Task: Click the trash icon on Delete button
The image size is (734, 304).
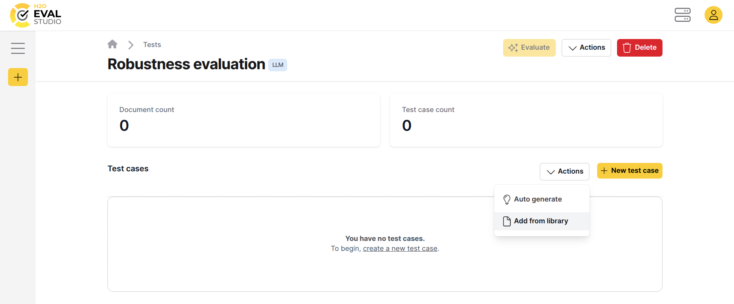Action: (627, 47)
